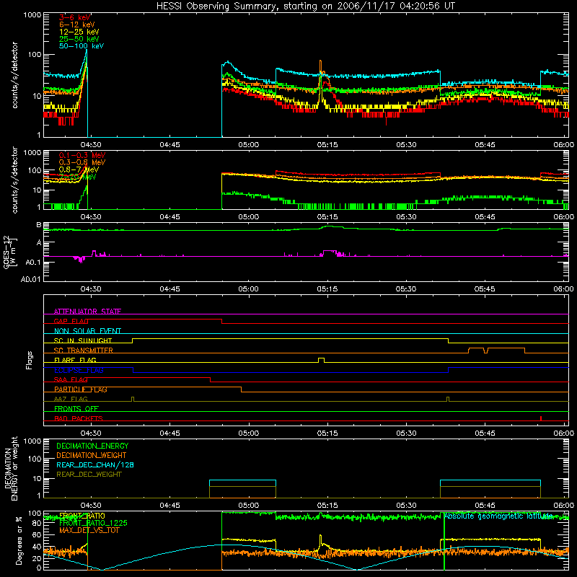Select the cyan 50-100 keV legend label

(82, 46)
